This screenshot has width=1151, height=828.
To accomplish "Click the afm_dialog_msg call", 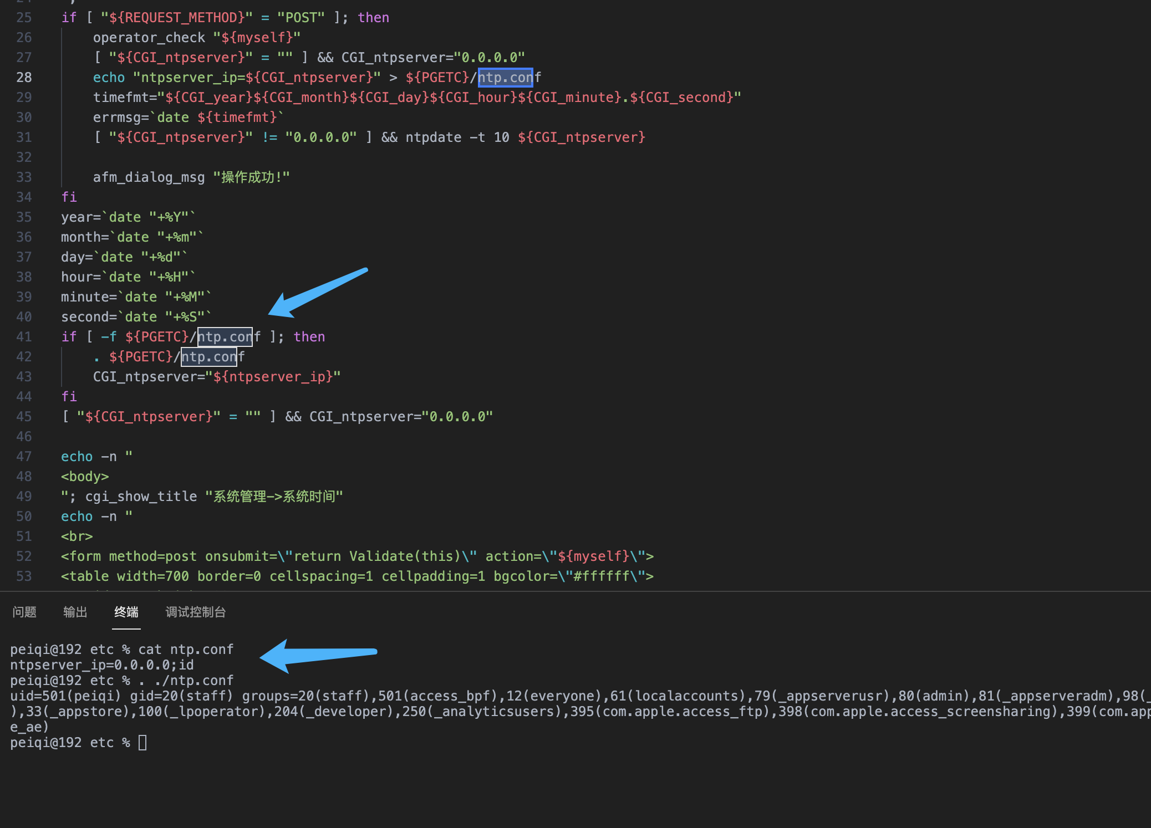I will 149,177.
